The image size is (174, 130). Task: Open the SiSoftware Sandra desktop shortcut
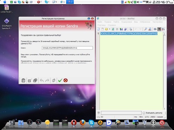[7, 24]
